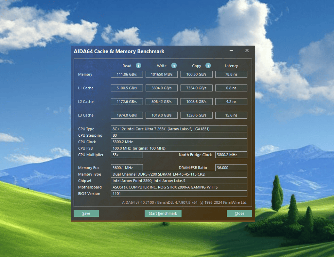Select L3 Cache Read 1974.0 GB/s
Viewport: 334px width, 257px height.
click(127, 115)
